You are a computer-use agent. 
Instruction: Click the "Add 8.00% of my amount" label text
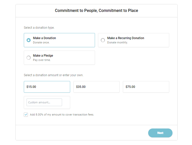(62, 115)
